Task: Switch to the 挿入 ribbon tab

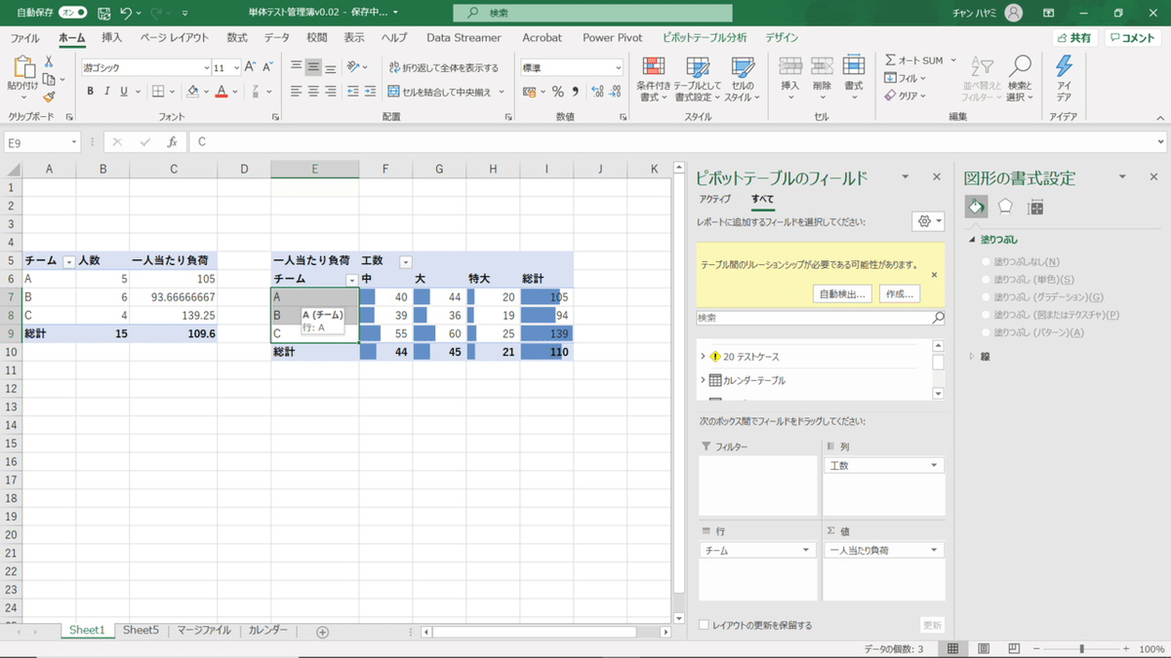Action: pyautogui.click(x=112, y=38)
